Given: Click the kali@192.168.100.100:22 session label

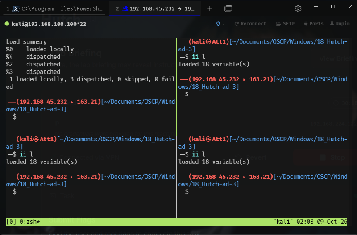Looking at the screenshot, I should tap(49, 24).
